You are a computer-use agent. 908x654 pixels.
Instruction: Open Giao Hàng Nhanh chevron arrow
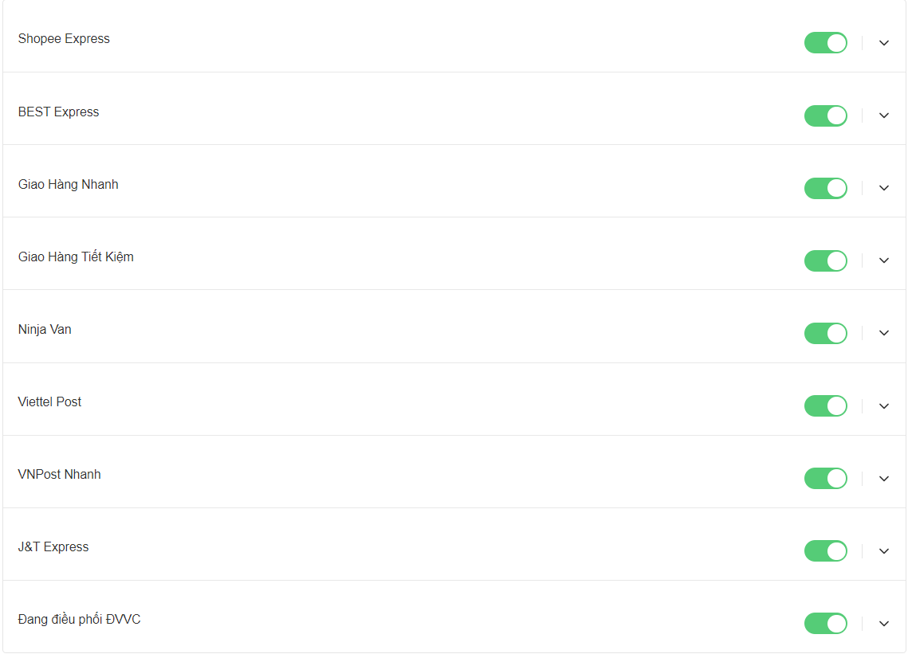[x=883, y=188]
